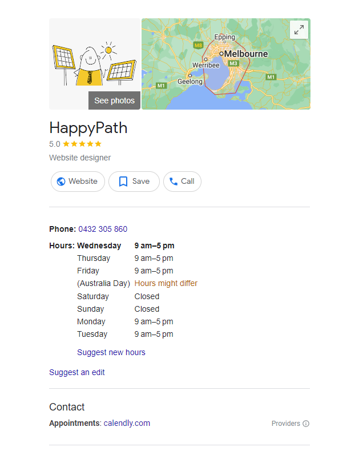Click the first star of the rating

pos(67,144)
